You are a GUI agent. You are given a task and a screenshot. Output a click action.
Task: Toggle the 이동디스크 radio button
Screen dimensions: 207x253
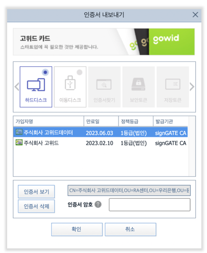[x=79, y=72]
